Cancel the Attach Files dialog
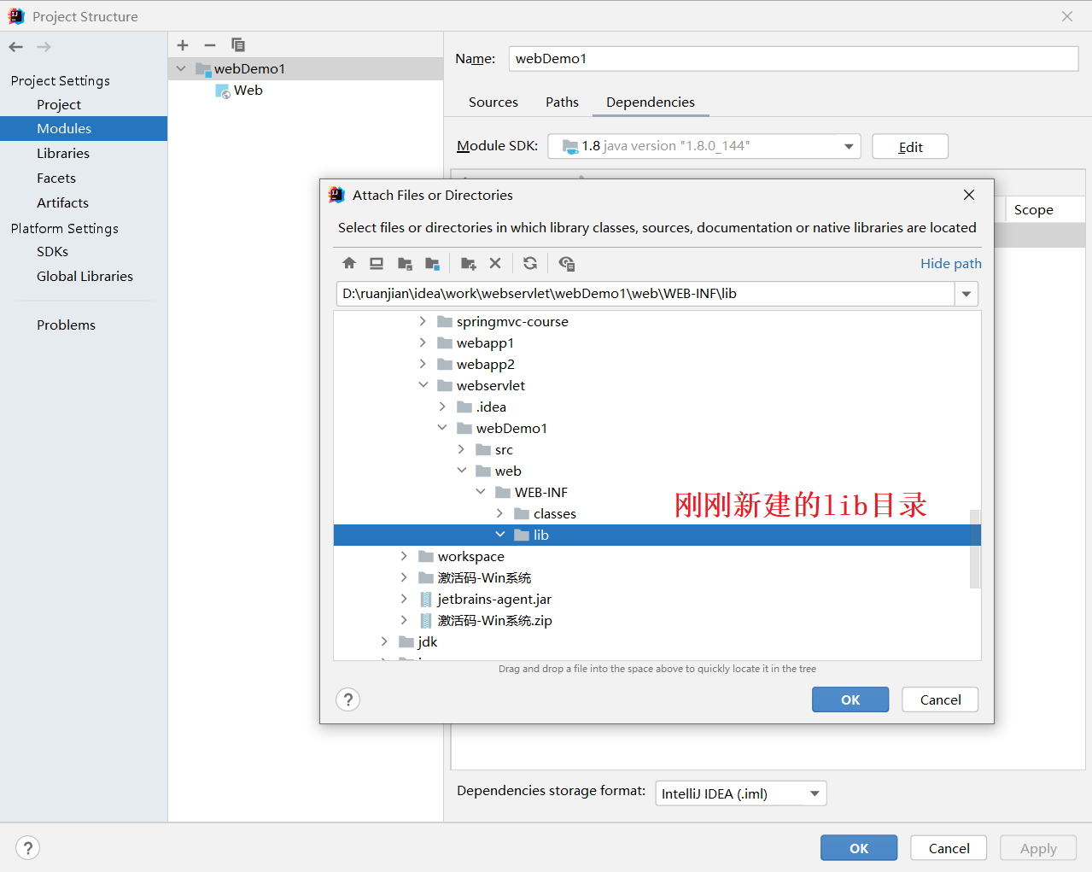The width and height of the screenshot is (1092, 872). [940, 699]
